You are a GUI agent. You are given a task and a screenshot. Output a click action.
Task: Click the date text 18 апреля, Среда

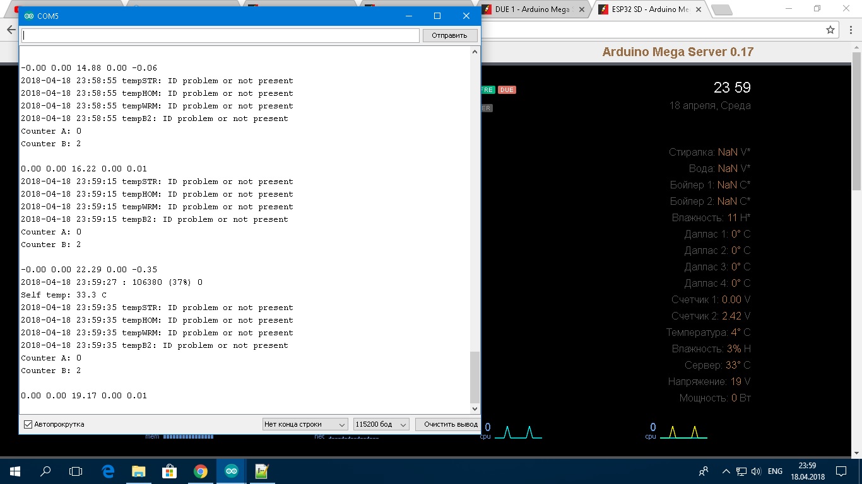click(710, 106)
